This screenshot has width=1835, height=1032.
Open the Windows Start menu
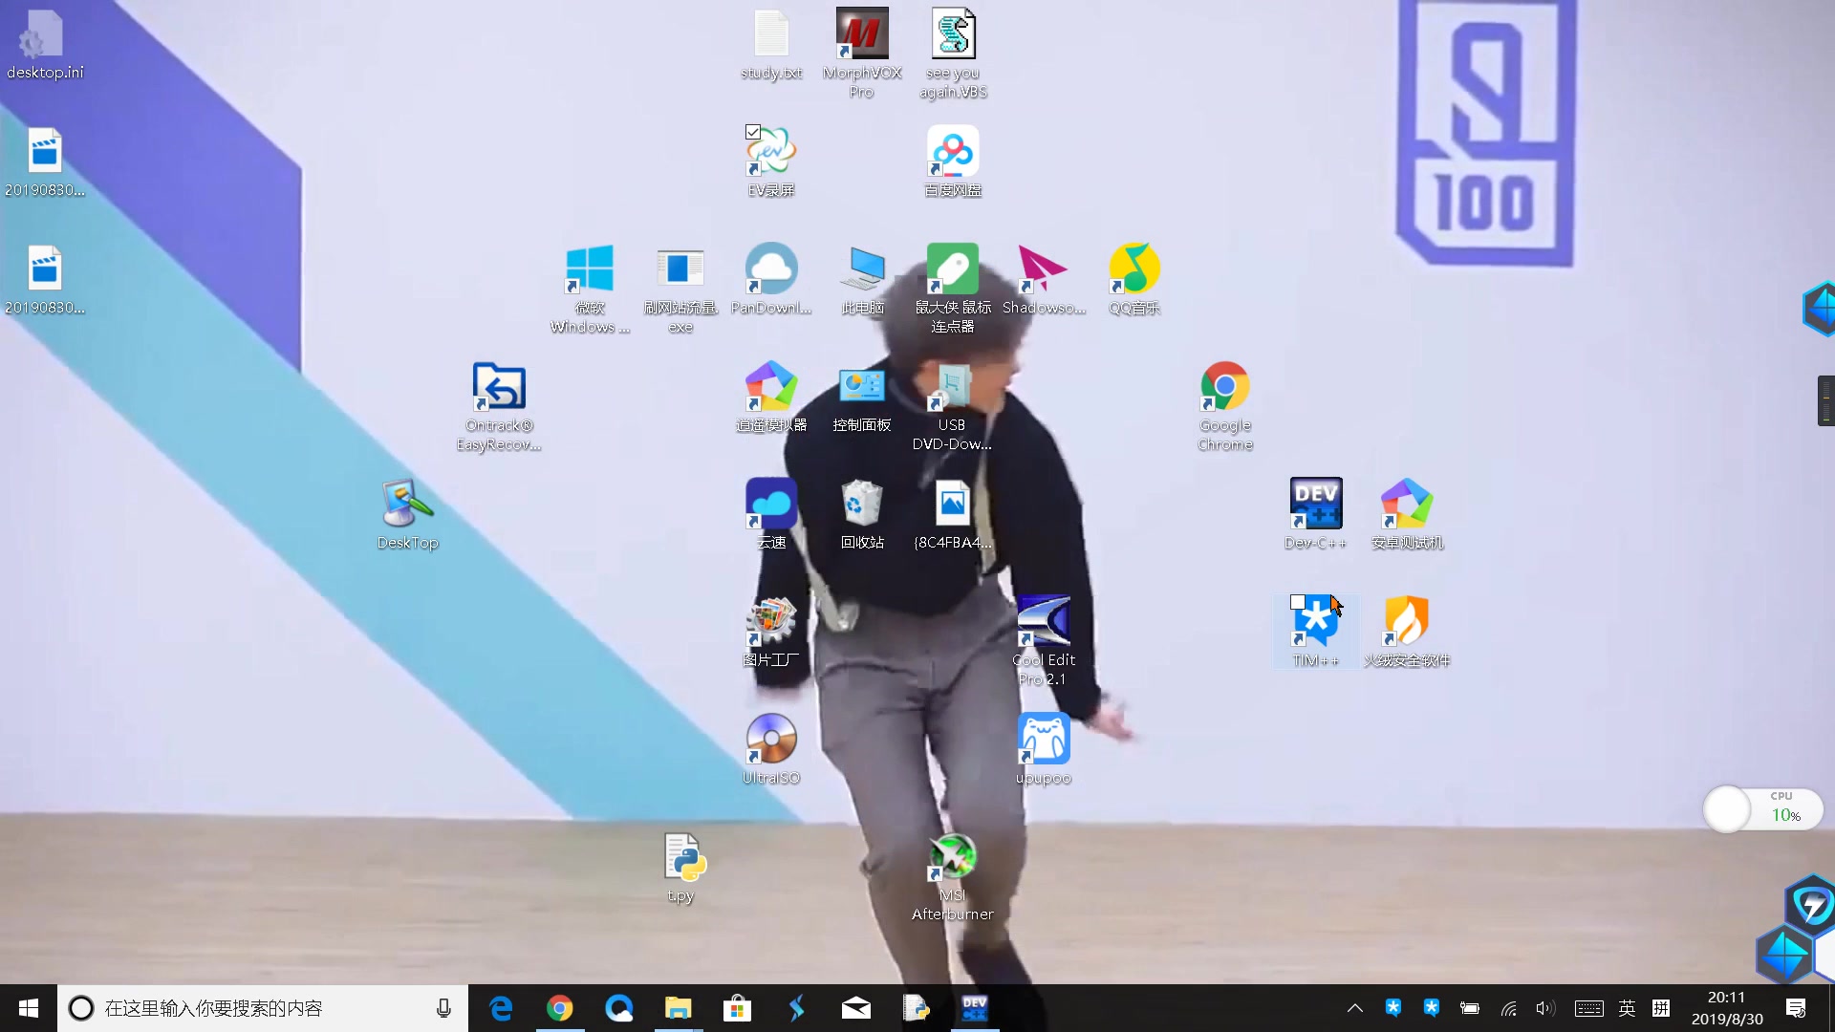click(28, 1008)
